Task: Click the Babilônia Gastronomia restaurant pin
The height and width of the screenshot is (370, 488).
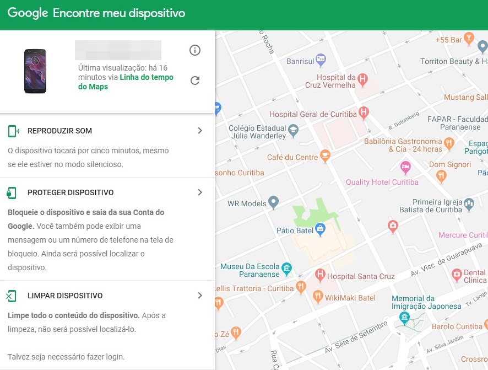Action: [449, 144]
